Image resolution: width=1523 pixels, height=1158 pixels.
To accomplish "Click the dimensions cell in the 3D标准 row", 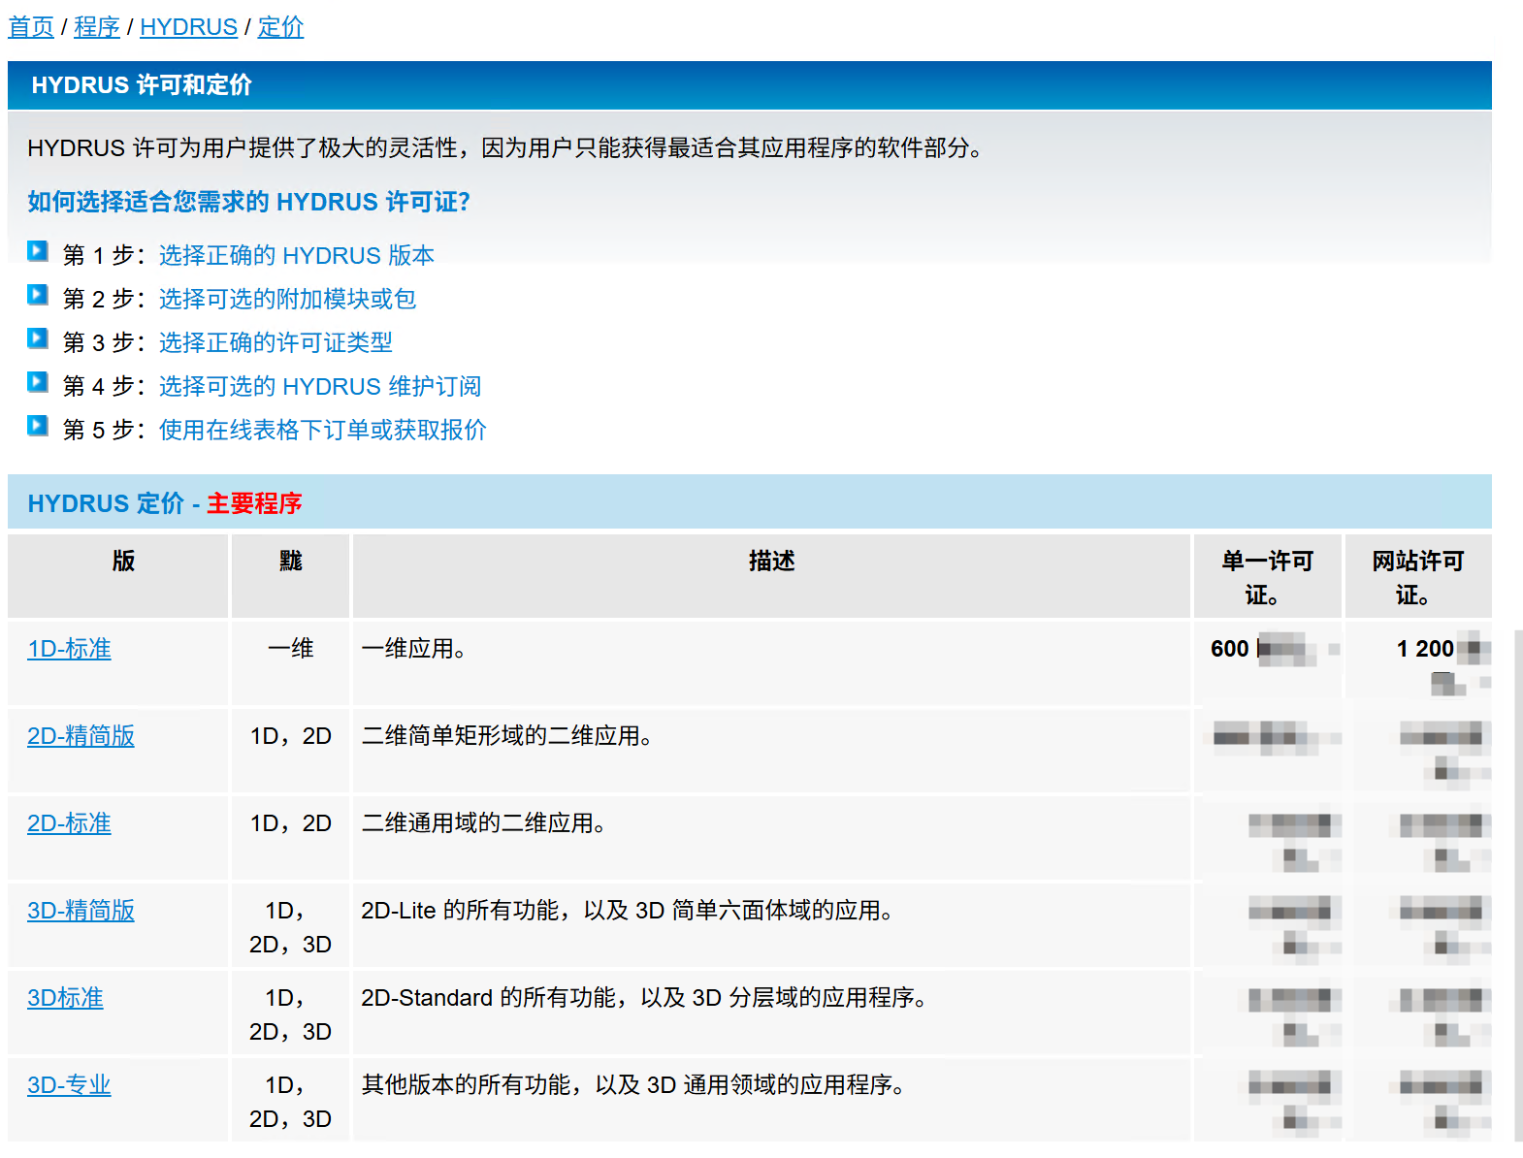I will pos(290,1014).
